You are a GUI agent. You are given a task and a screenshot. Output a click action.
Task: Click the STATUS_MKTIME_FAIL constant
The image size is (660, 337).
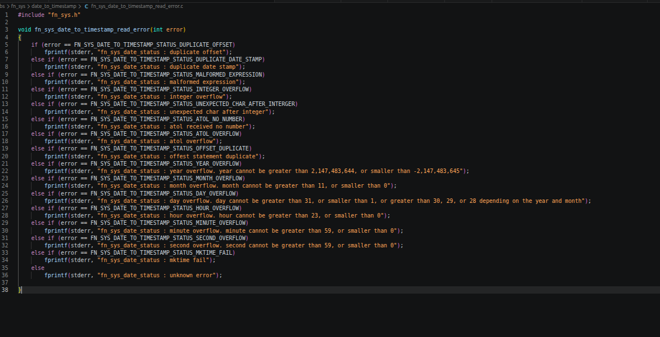point(161,253)
